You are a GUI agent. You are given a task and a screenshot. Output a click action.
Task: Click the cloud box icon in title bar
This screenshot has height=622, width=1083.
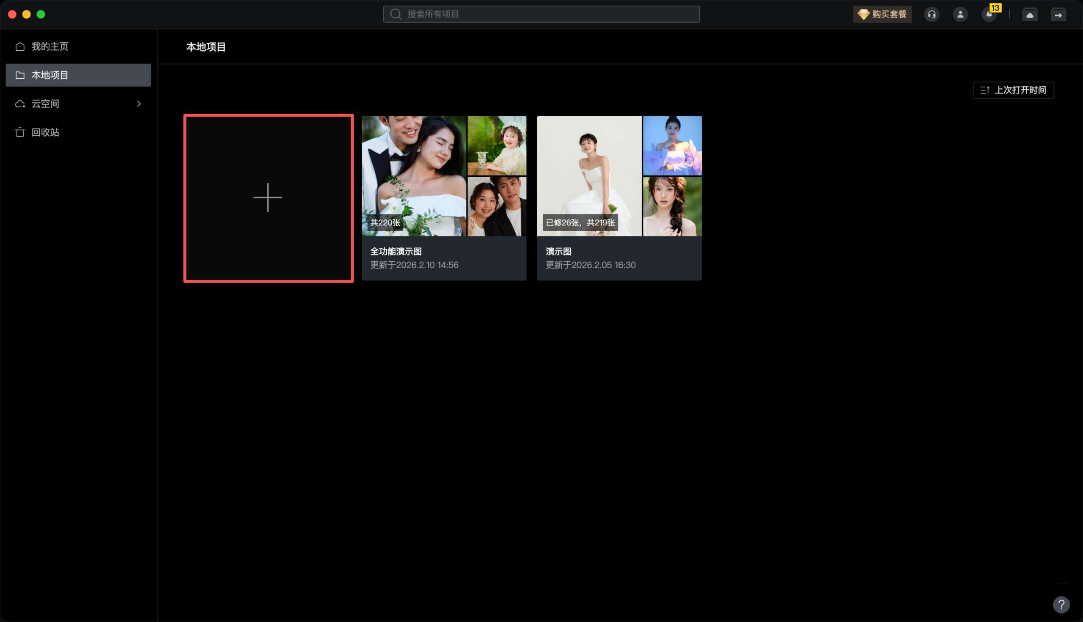[x=1030, y=14]
